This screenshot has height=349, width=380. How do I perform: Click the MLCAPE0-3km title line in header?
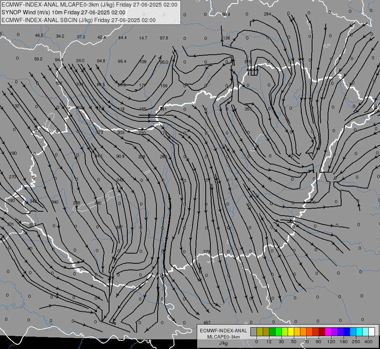point(89,5)
